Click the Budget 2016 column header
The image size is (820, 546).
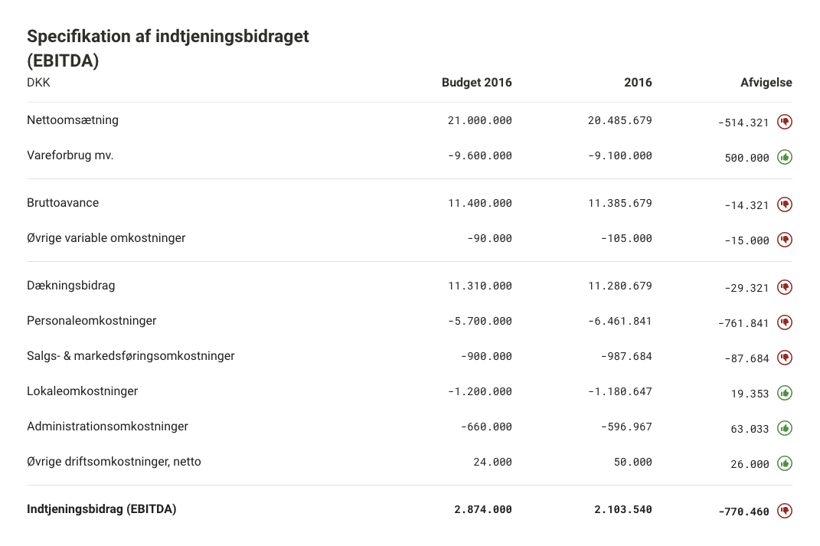coord(476,83)
